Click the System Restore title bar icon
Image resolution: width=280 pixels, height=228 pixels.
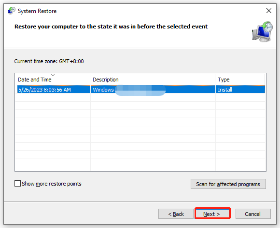coord(12,11)
